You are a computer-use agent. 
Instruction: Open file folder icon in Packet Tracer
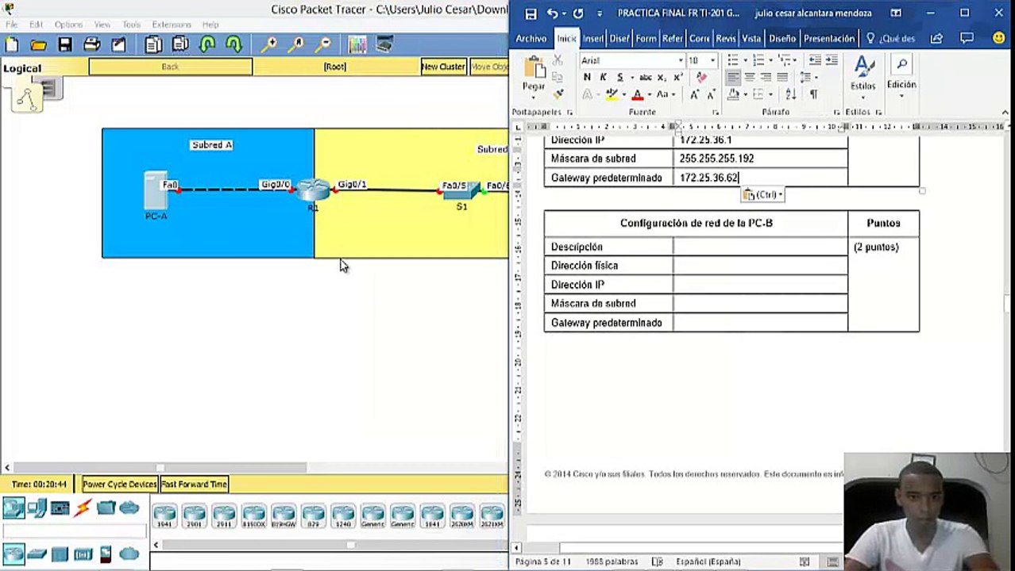38,45
